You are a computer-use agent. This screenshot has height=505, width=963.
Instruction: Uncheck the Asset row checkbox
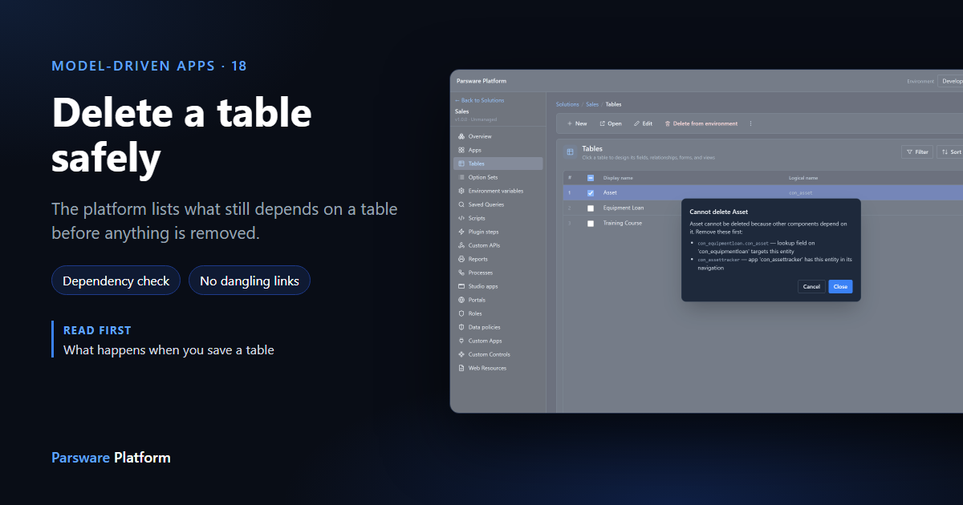pos(591,193)
